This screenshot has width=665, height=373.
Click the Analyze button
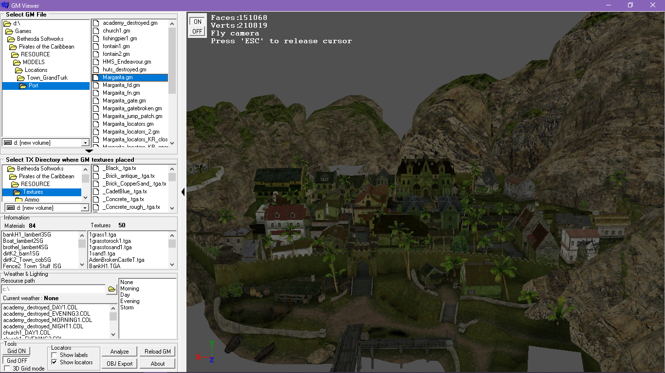[120, 352]
